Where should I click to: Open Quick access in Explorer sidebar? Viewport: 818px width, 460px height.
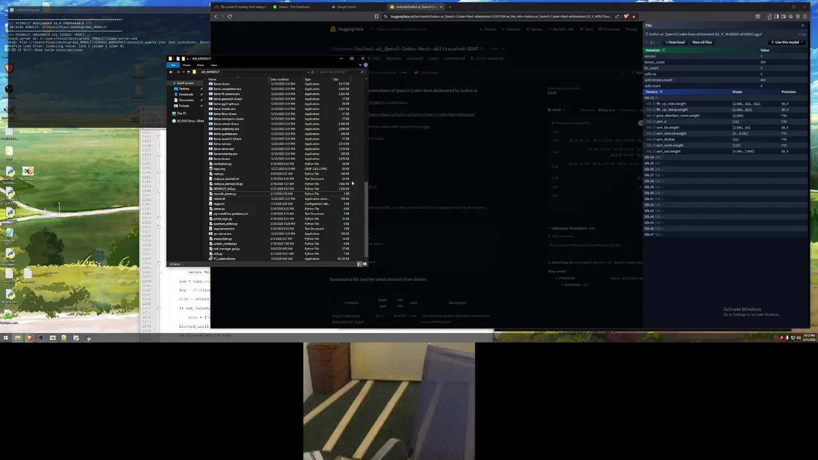click(185, 83)
